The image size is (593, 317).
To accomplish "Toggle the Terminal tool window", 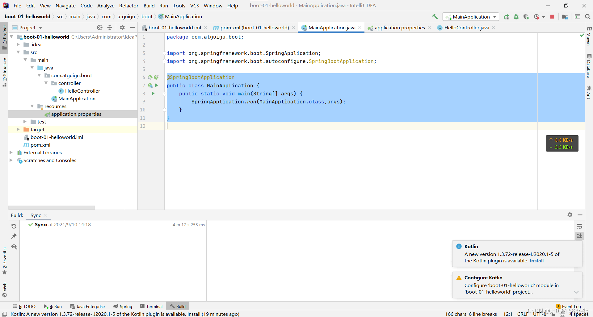I will [x=151, y=306].
